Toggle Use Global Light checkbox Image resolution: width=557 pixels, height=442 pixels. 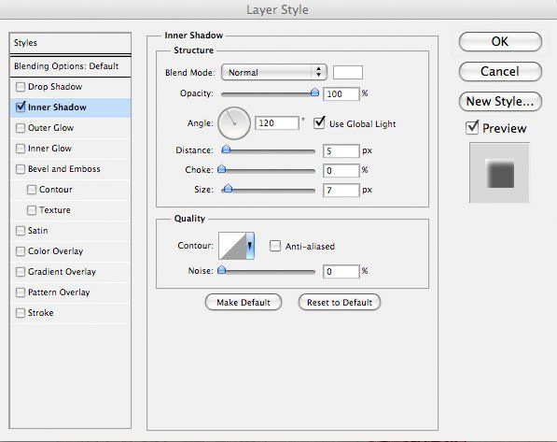[x=319, y=123]
